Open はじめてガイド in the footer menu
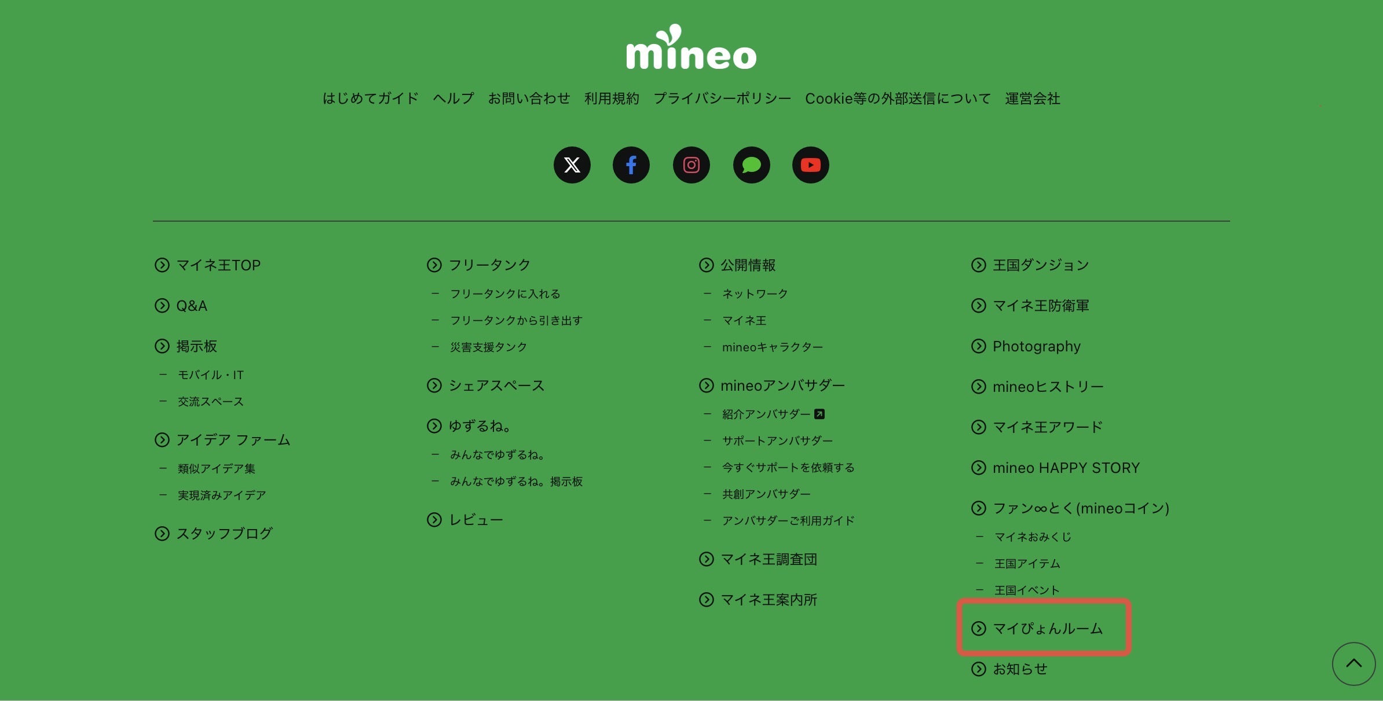1383x701 pixels. click(x=370, y=98)
